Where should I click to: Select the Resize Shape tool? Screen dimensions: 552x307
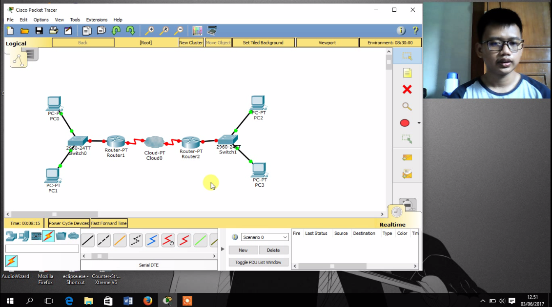point(408,139)
